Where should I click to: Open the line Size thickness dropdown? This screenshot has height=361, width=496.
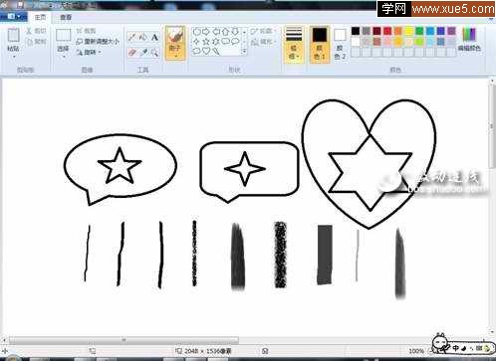[294, 44]
